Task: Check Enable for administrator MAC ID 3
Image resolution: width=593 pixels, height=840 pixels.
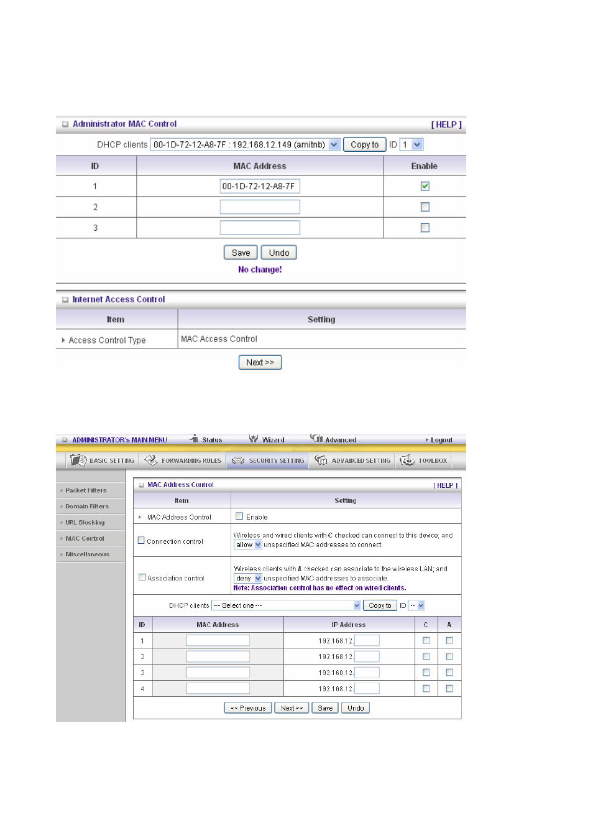Action: pyautogui.click(x=425, y=228)
